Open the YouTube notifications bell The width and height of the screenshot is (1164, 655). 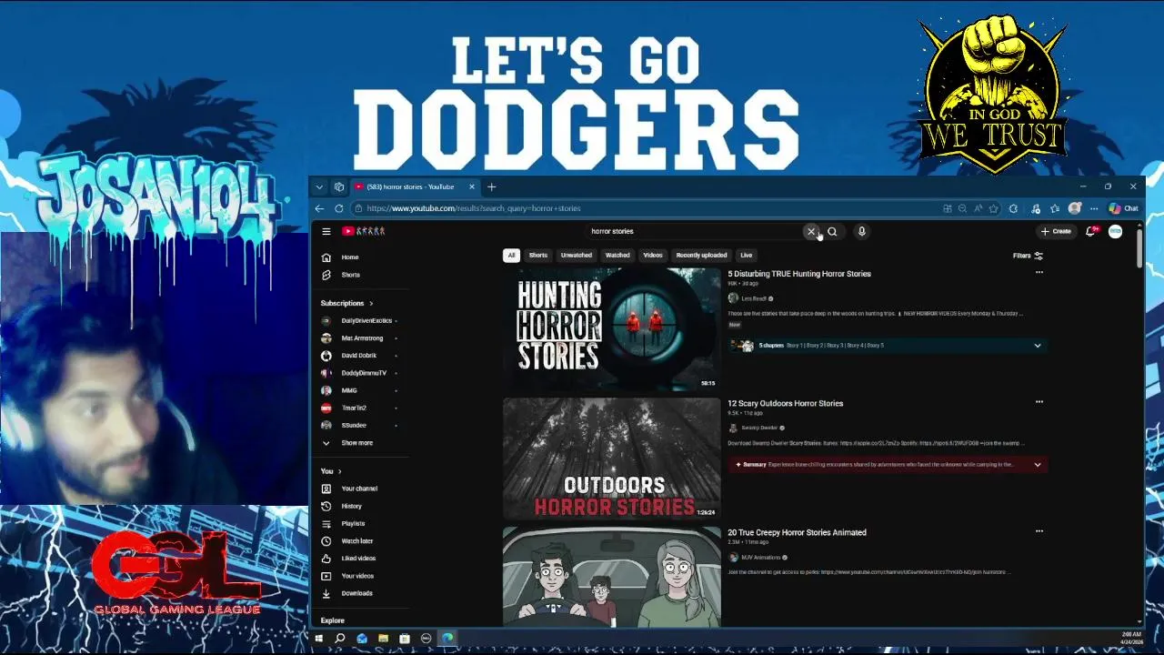click(x=1090, y=231)
